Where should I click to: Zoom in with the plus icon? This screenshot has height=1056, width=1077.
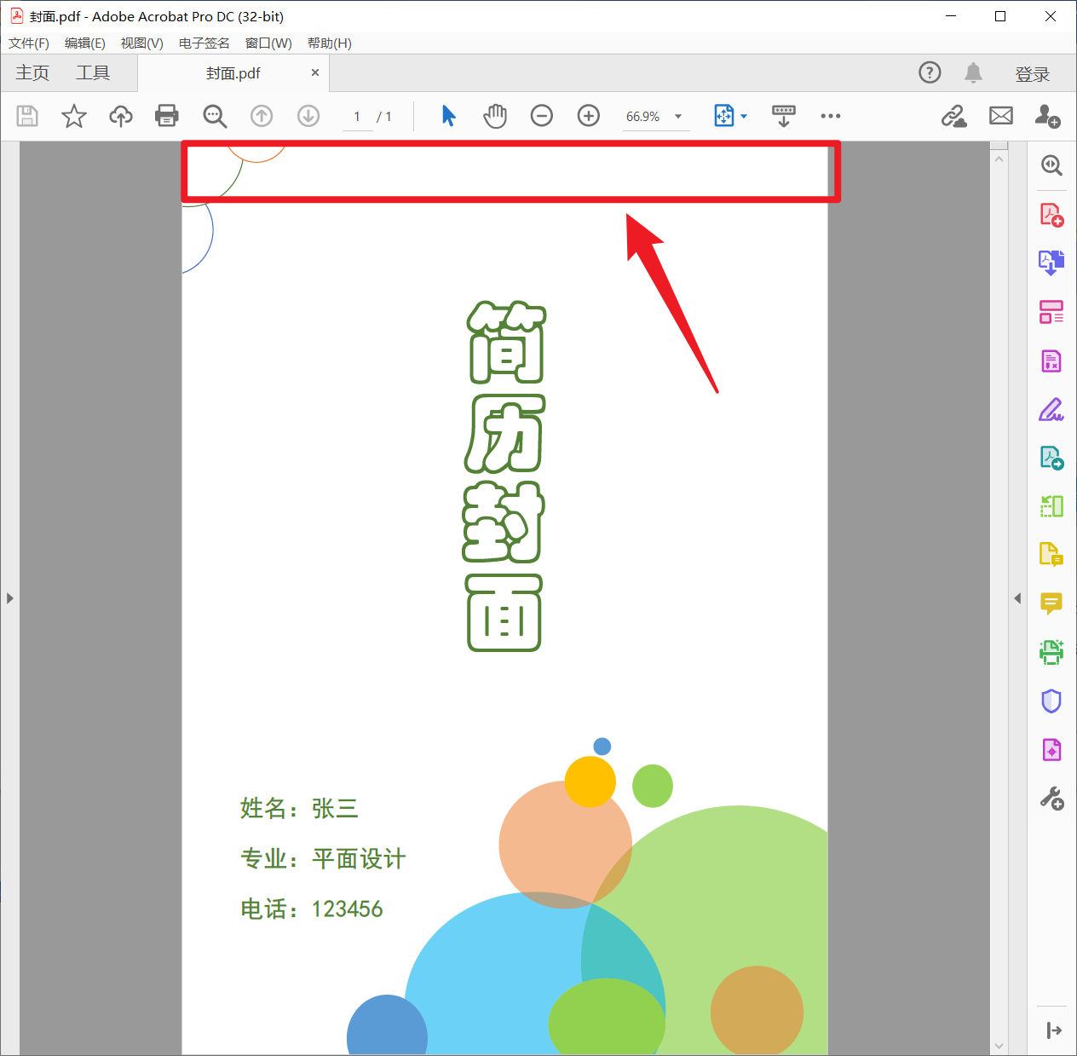click(589, 116)
